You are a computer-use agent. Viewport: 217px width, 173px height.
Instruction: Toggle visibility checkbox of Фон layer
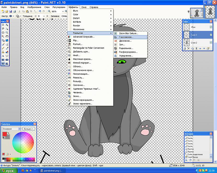[x=211, y=27]
